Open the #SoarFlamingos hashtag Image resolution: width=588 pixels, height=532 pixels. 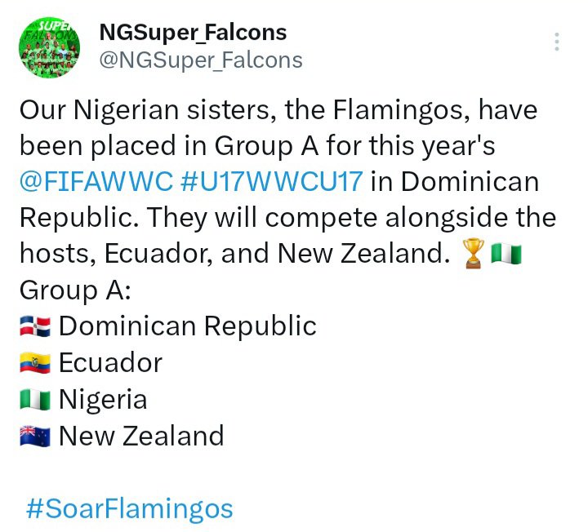click(130, 509)
